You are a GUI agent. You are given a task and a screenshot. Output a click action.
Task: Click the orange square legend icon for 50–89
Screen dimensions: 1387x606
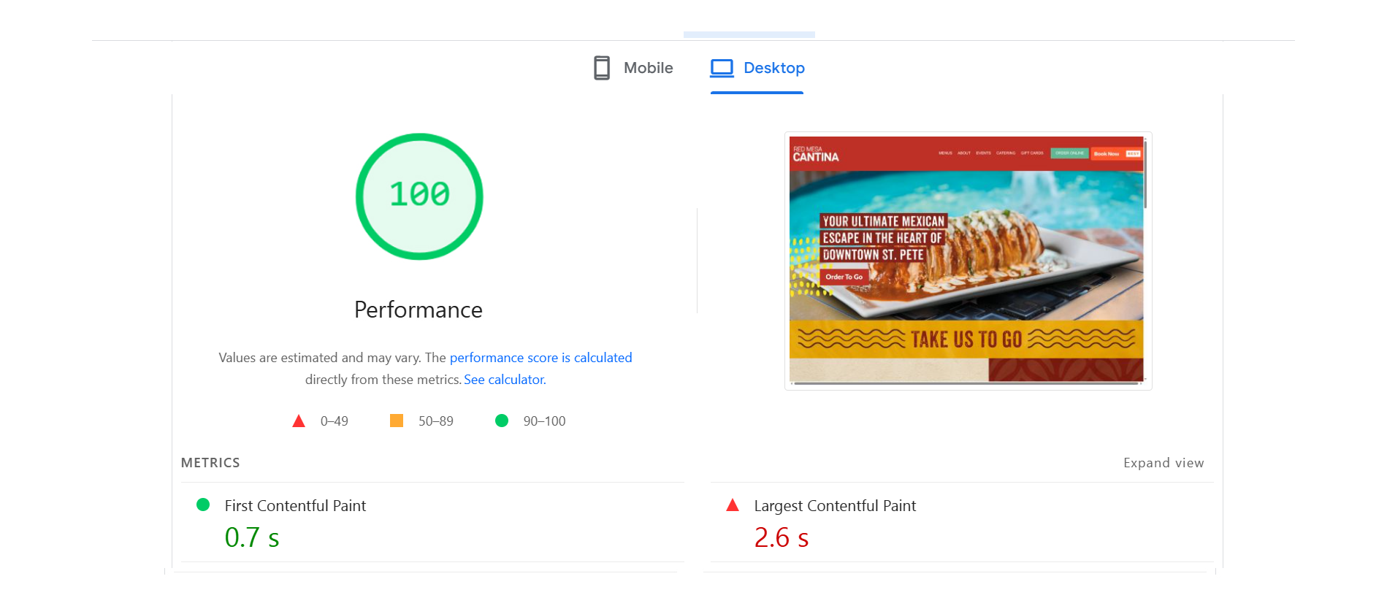click(397, 421)
